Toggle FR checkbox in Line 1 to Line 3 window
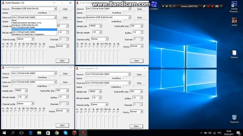The height and width of the screenshot is (136, 243). pyautogui.click(x=8, y=111)
